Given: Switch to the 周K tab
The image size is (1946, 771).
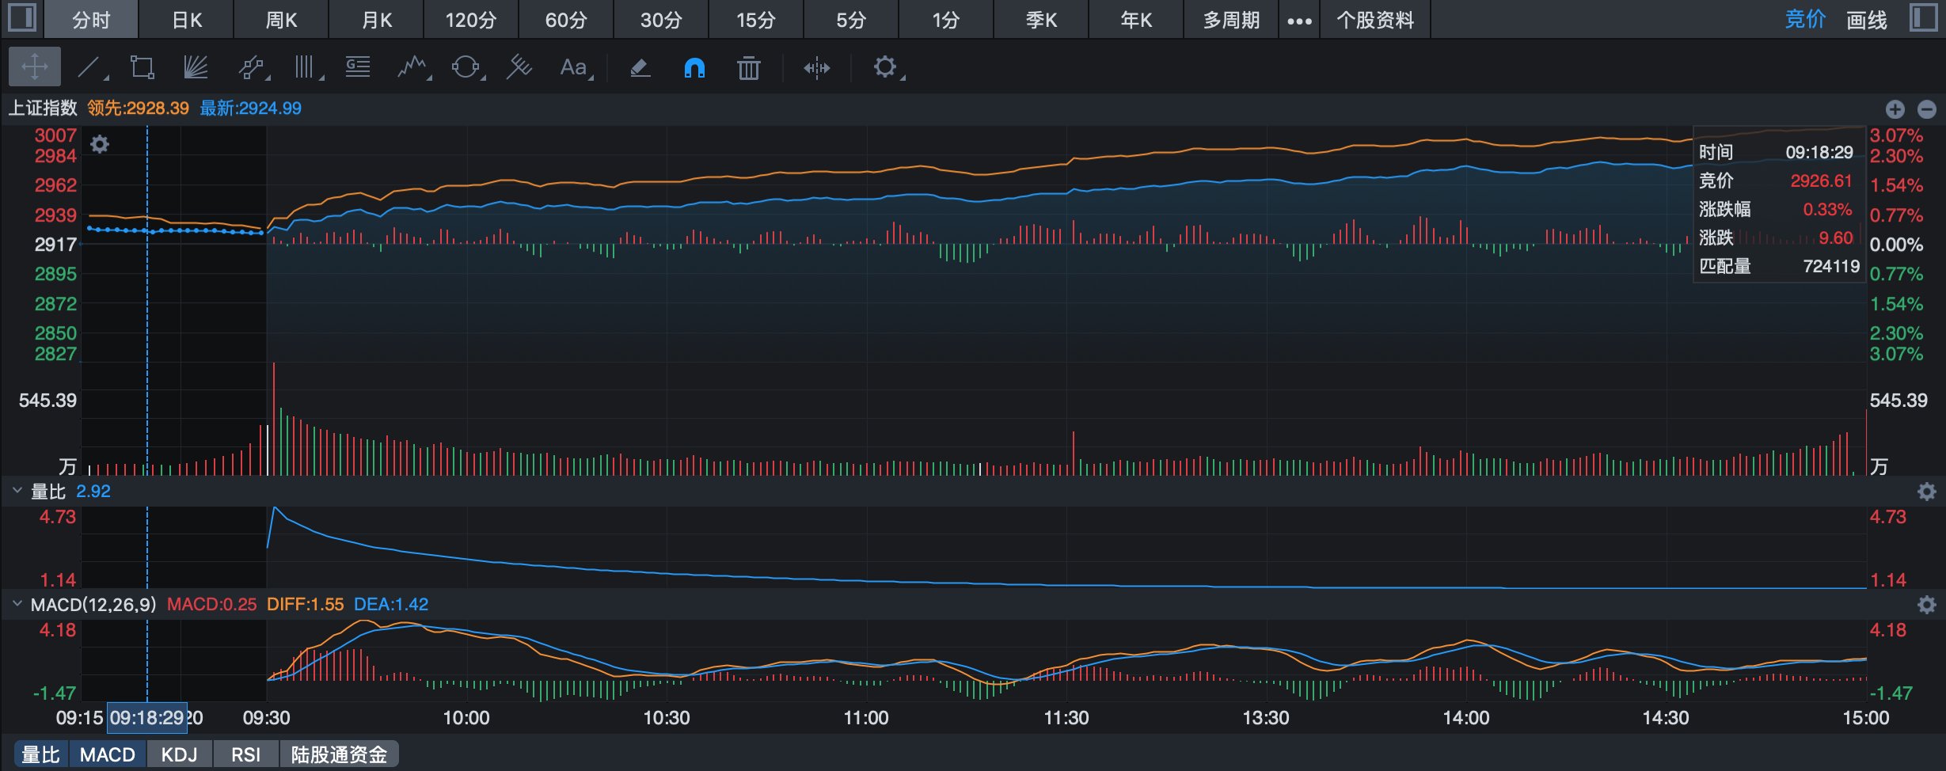Looking at the screenshot, I should tap(281, 20).
